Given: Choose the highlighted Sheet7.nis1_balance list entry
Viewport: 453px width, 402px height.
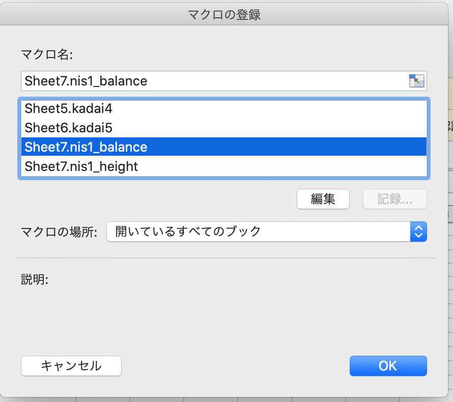Looking at the screenshot, I should click(x=86, y=147).
